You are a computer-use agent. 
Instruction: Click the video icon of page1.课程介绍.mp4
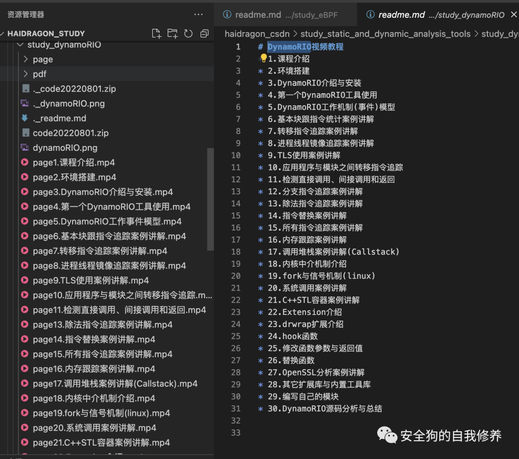tap(25, 162)
